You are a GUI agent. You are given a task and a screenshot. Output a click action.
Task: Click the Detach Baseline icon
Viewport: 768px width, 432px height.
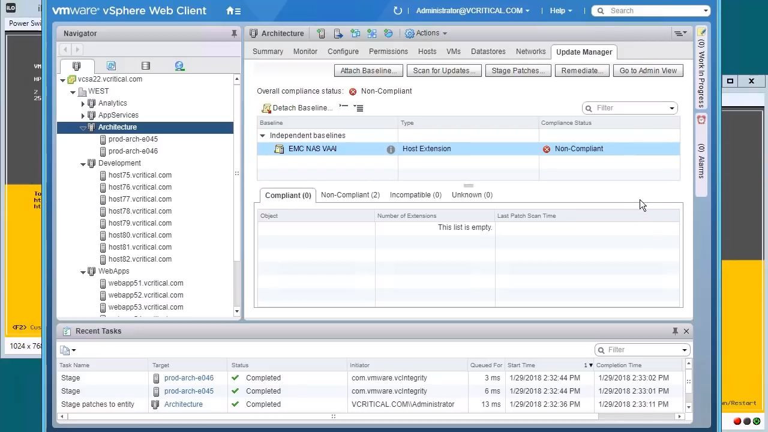(x=266, y=108)
